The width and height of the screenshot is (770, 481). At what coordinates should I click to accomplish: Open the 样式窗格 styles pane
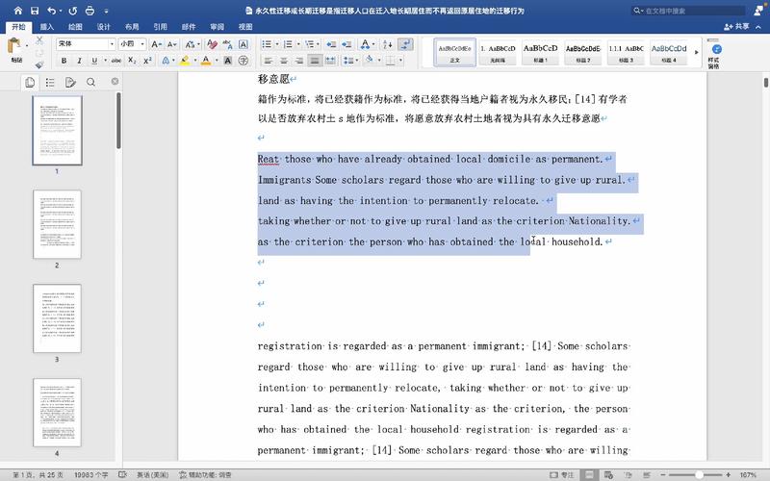pos(714,54)
